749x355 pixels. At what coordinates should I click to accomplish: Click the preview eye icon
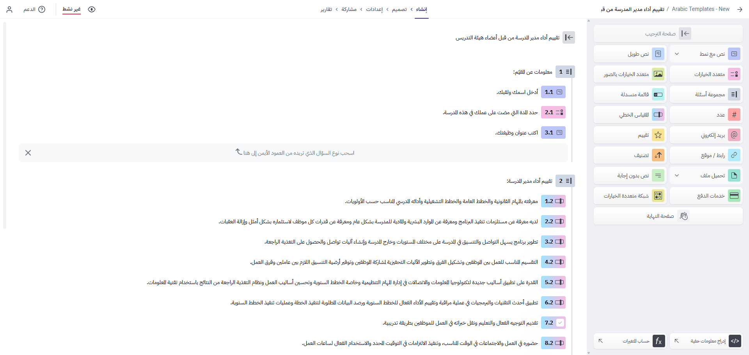pos(92,9)
